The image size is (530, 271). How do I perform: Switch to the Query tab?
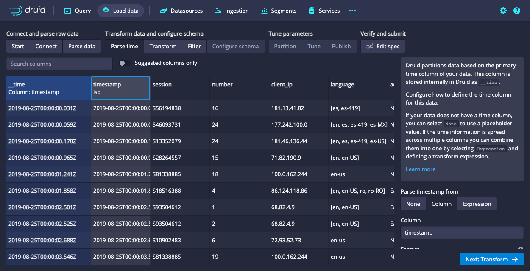[77, 11]
